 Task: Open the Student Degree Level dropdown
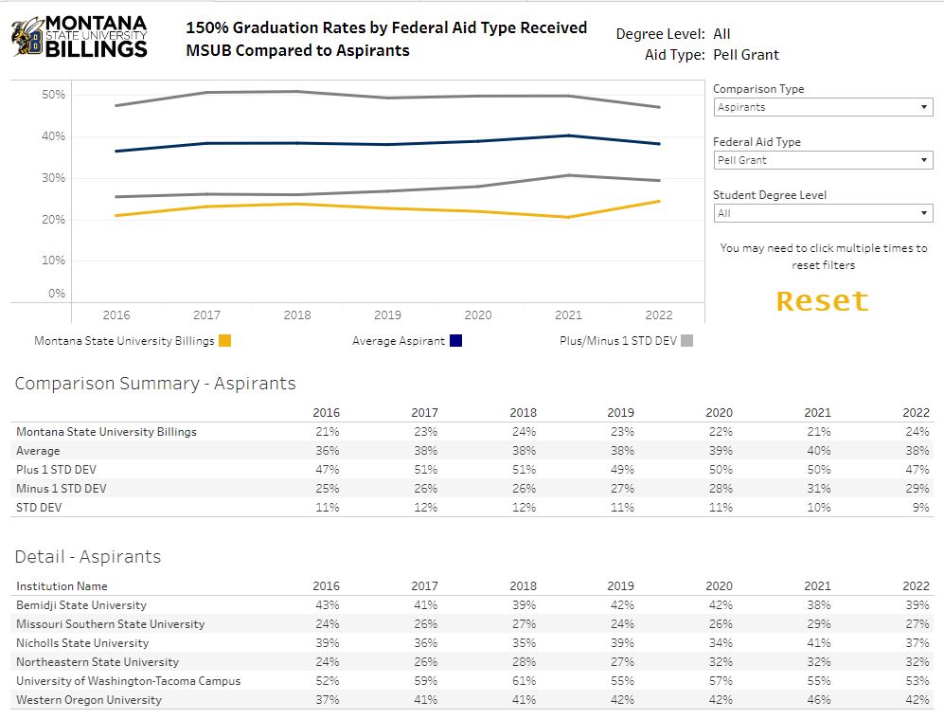click(x=822, y=213)
